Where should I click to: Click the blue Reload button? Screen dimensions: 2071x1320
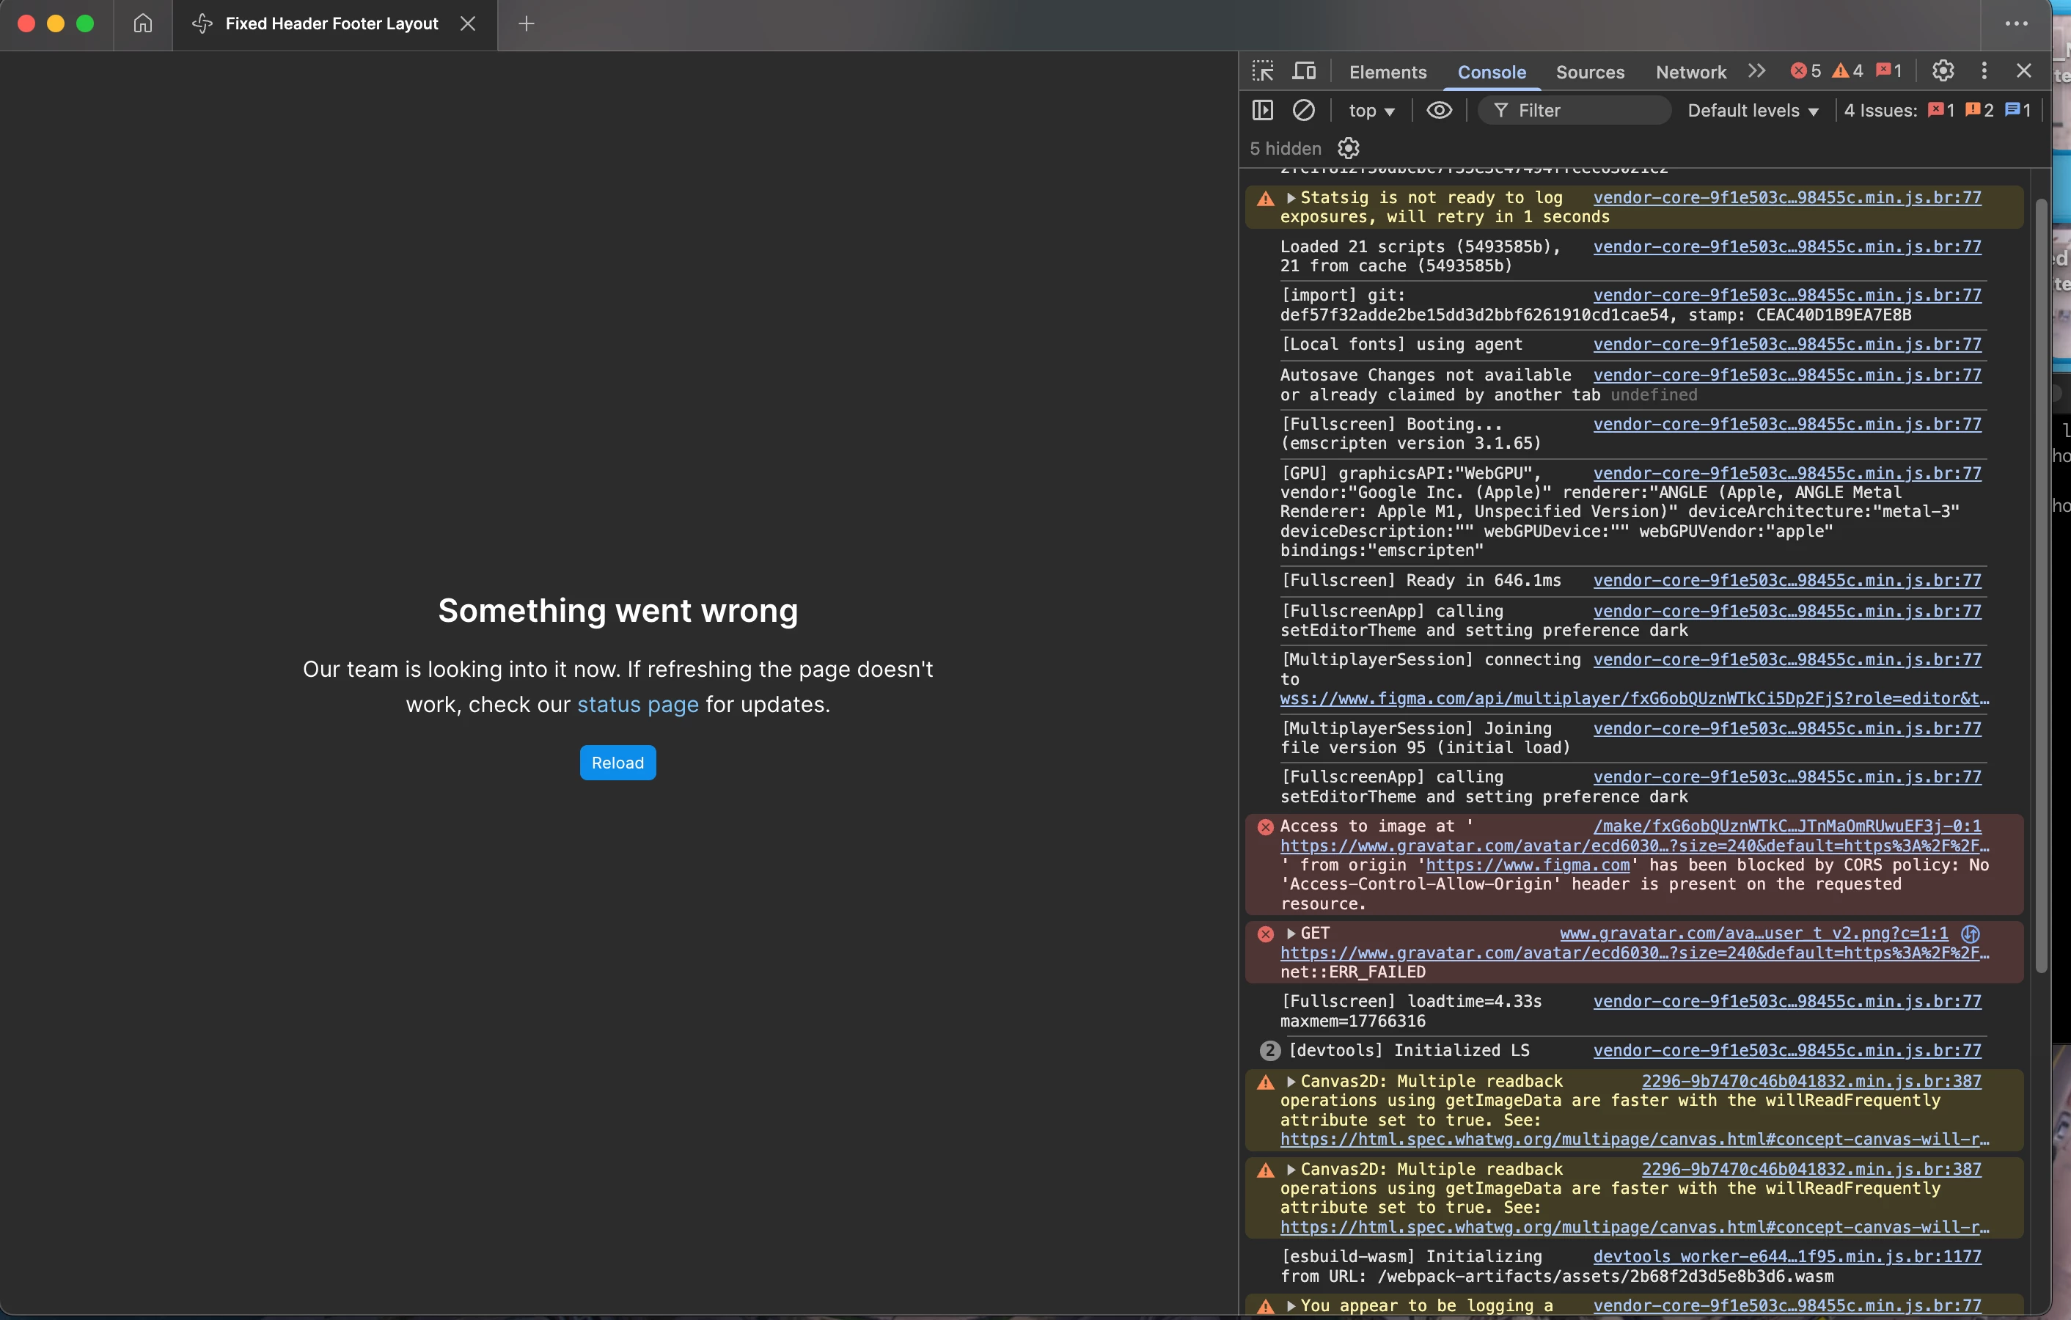(617, 763)
